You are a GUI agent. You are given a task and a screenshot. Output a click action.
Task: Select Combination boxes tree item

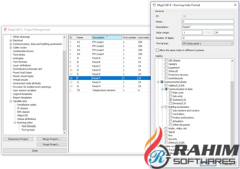23,51
